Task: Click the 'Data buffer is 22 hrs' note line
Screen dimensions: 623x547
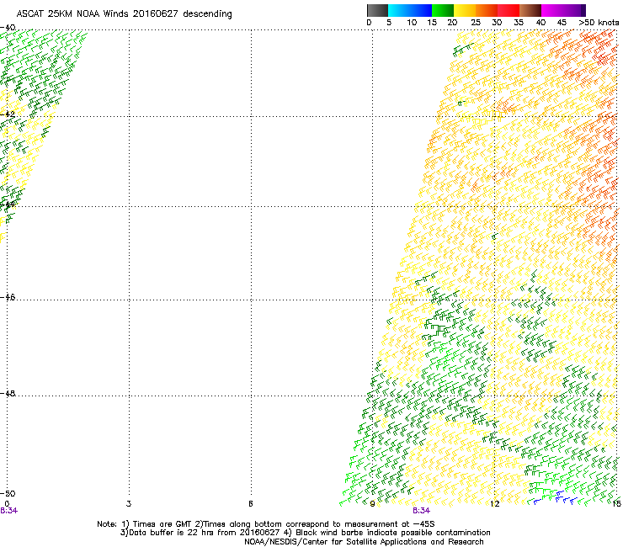Action: tap(305, 533)
